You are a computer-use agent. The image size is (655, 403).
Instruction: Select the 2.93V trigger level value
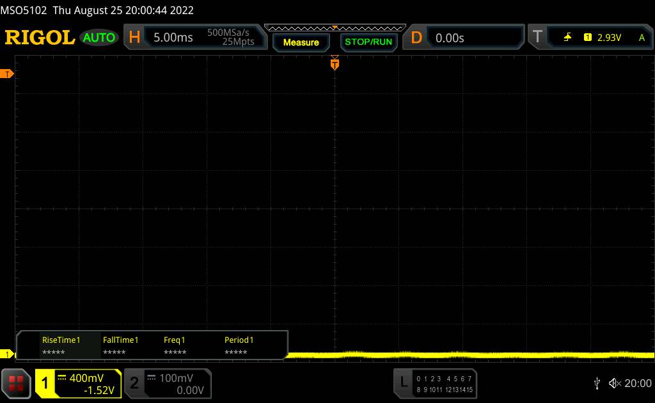(x=609, y=38)
